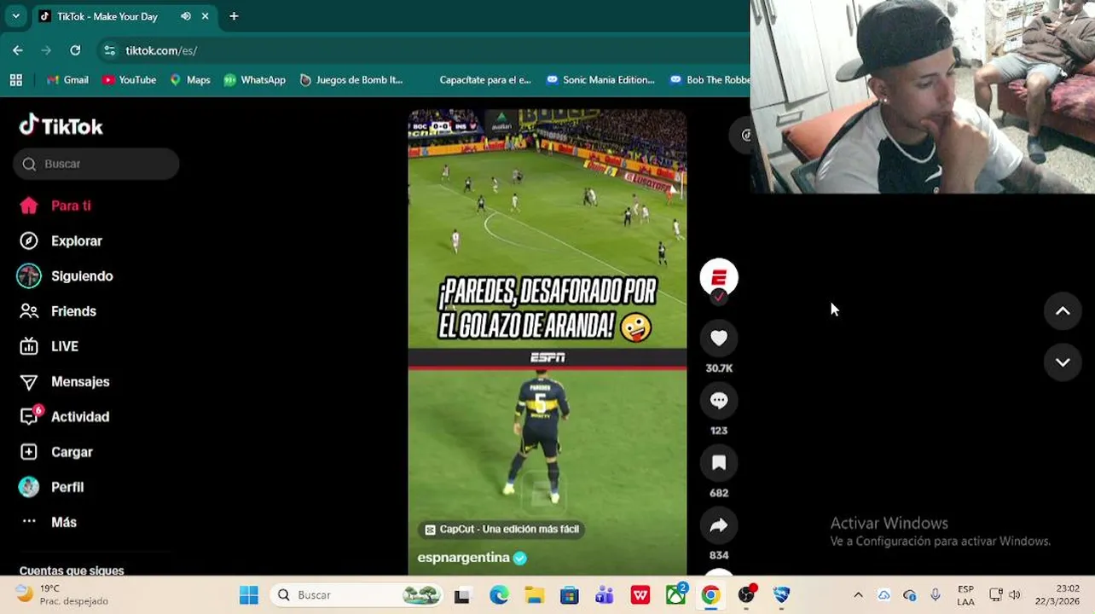Viewport: 1095px width, 614px height.
Task: Open the Friends section
Action: coord(58,311)
